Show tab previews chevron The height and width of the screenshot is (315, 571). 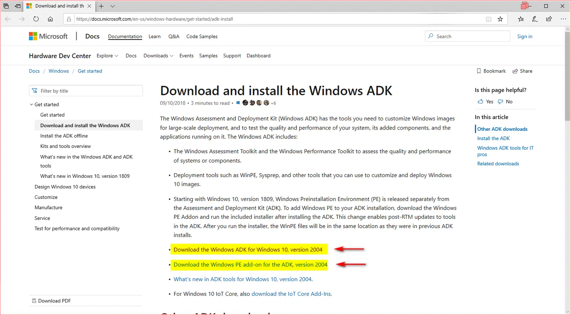click(113, 6)
